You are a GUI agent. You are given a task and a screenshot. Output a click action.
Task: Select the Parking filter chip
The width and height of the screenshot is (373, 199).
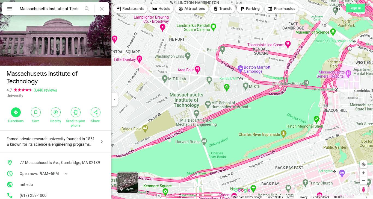tap(250, 9)
